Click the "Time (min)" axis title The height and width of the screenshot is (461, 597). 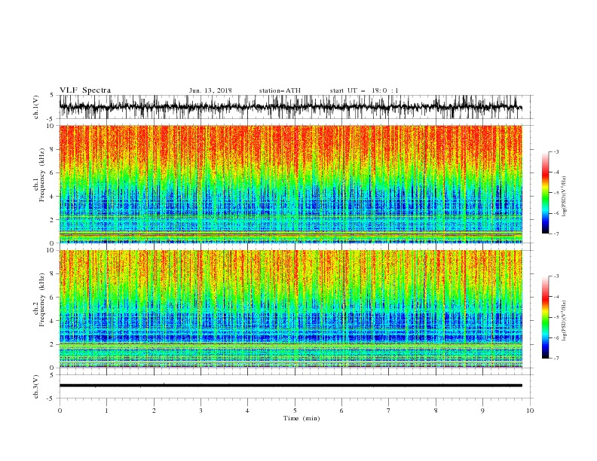pos(302,418)
